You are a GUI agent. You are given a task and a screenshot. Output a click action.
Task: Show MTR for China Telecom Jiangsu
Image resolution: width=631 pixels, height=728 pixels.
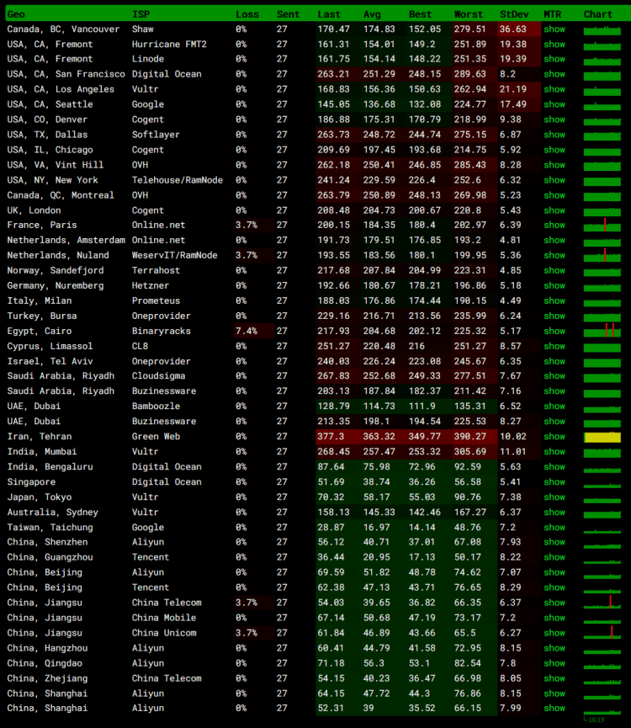tap(554, 603)
